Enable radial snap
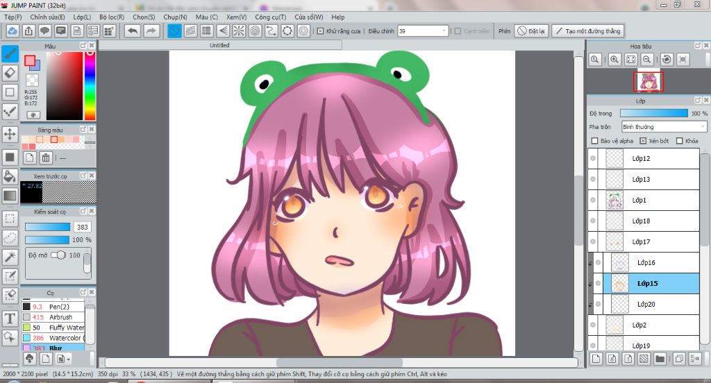The height and width of the screenshot is (383, 711). point(239,31)
